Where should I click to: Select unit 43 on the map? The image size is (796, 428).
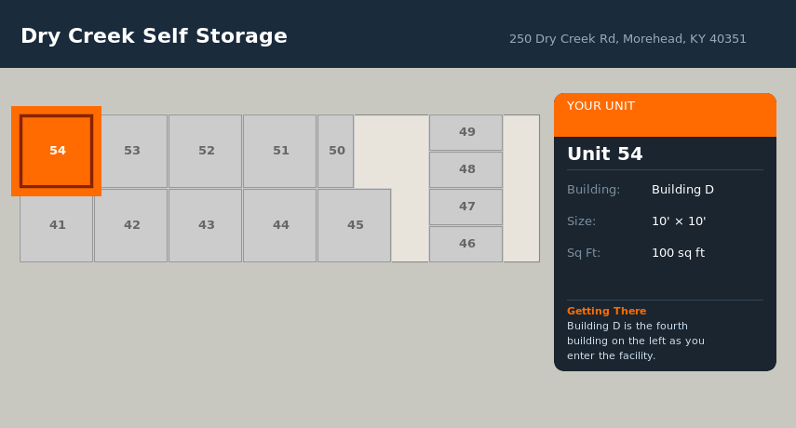pyautogui.click(x=206, y=225)
